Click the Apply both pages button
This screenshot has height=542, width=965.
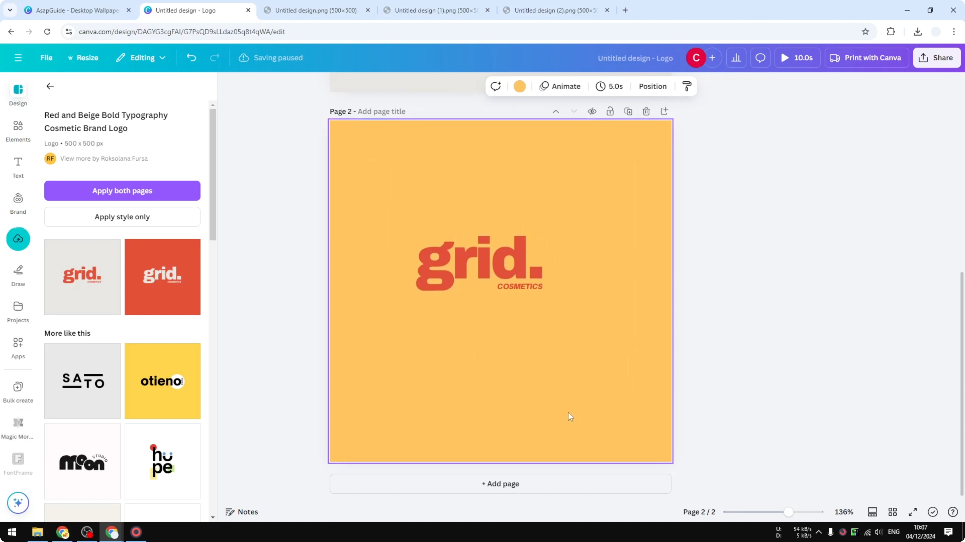pyautogui.click(x=122, y=191)
